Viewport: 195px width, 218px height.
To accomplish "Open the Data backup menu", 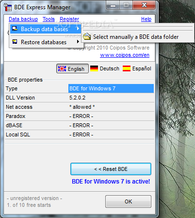I will (23, 19).
